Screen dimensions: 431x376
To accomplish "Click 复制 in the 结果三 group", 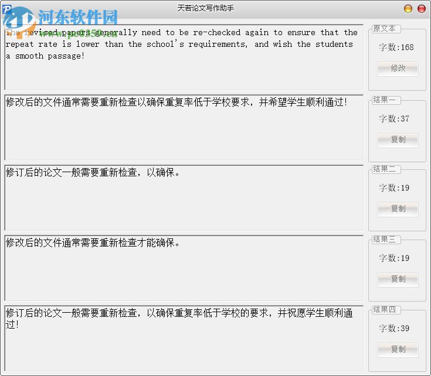I will point(398,279).
